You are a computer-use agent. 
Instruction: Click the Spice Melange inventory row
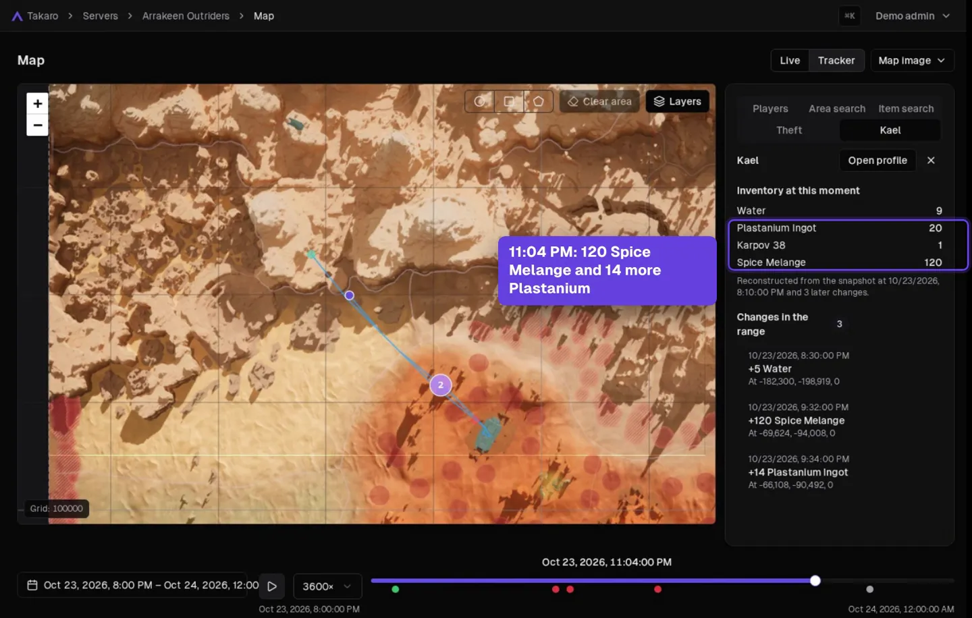(x=839, y=262)
